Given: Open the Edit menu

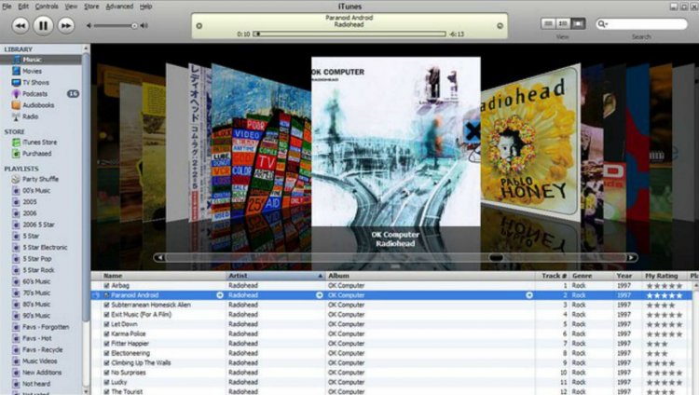Looking at the screenshot, I should 23,7.
